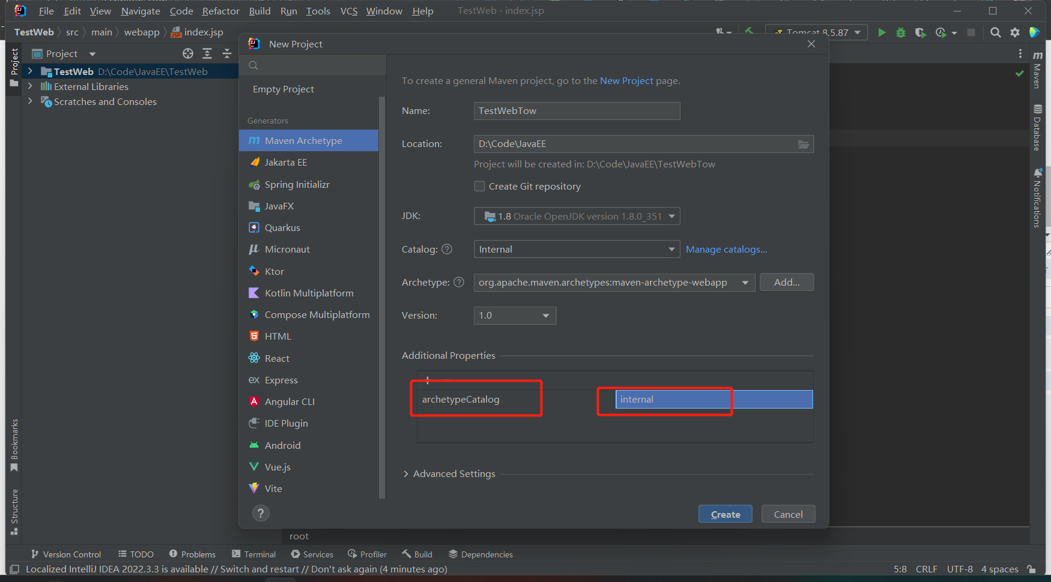Open Tomcat run configuration dropdown

point(817,32)
